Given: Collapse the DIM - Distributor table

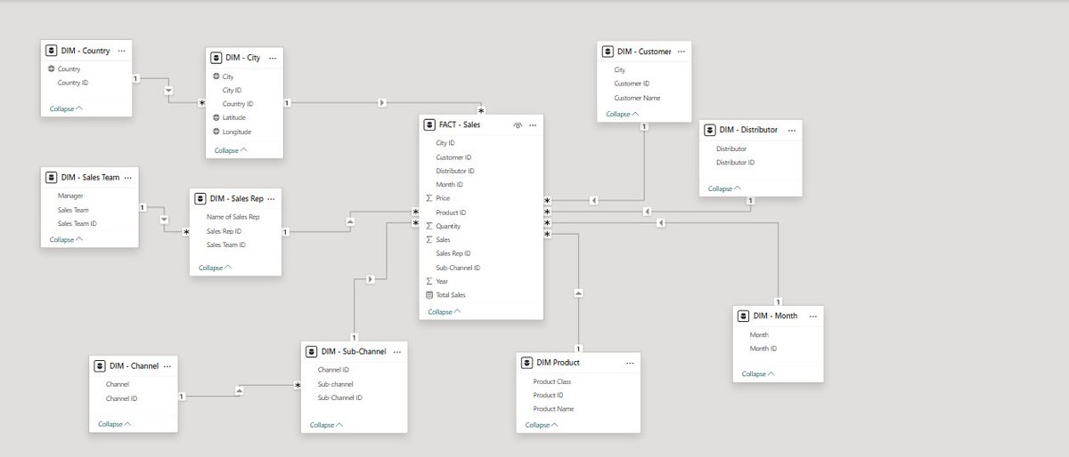Looking at the screenshot, I should click(726, 188).
